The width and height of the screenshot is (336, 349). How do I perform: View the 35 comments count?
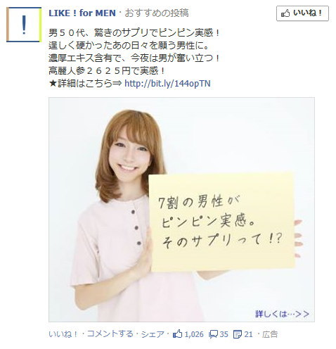pos(224,334)
